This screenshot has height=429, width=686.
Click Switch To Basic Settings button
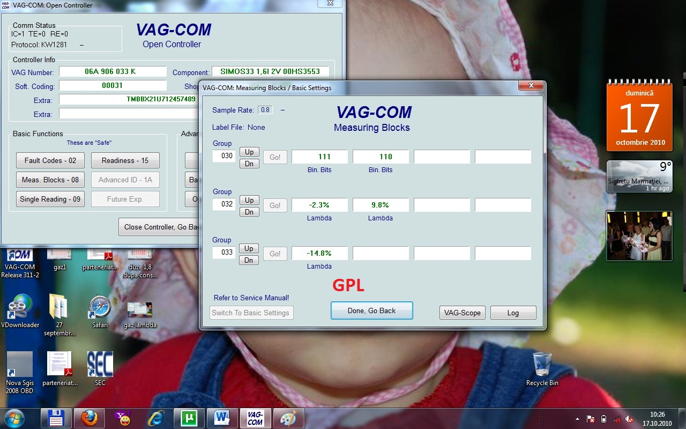(251, 313)
